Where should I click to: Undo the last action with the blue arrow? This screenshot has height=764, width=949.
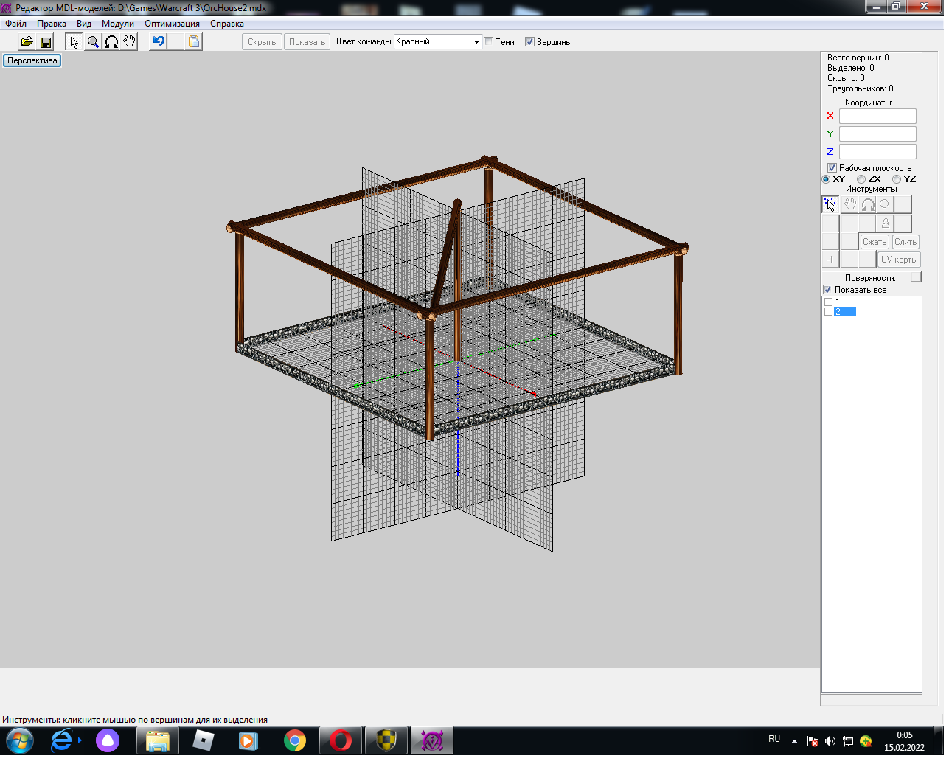(x=159, y=42)
